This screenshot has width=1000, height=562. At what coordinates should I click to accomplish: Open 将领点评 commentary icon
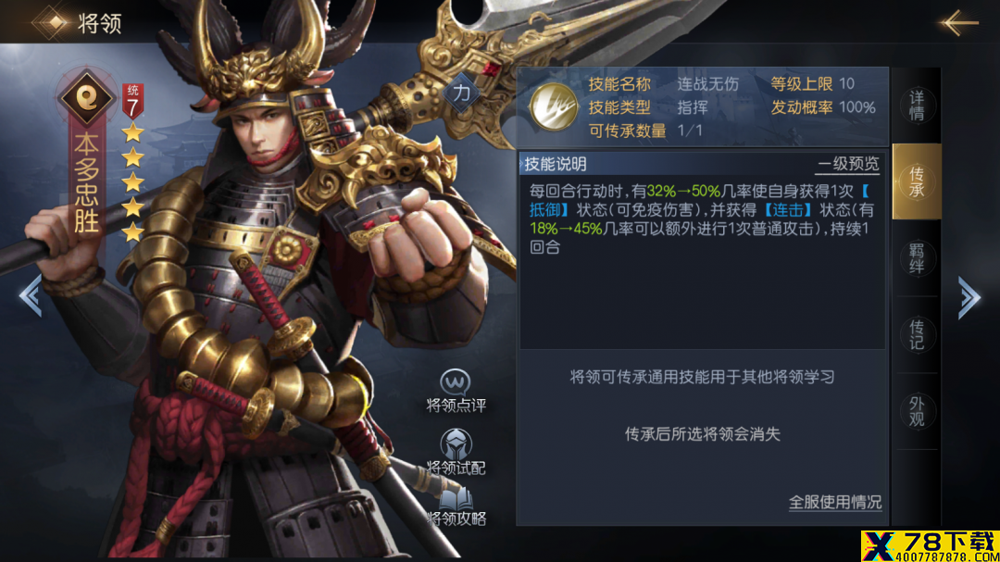[456, 381]
